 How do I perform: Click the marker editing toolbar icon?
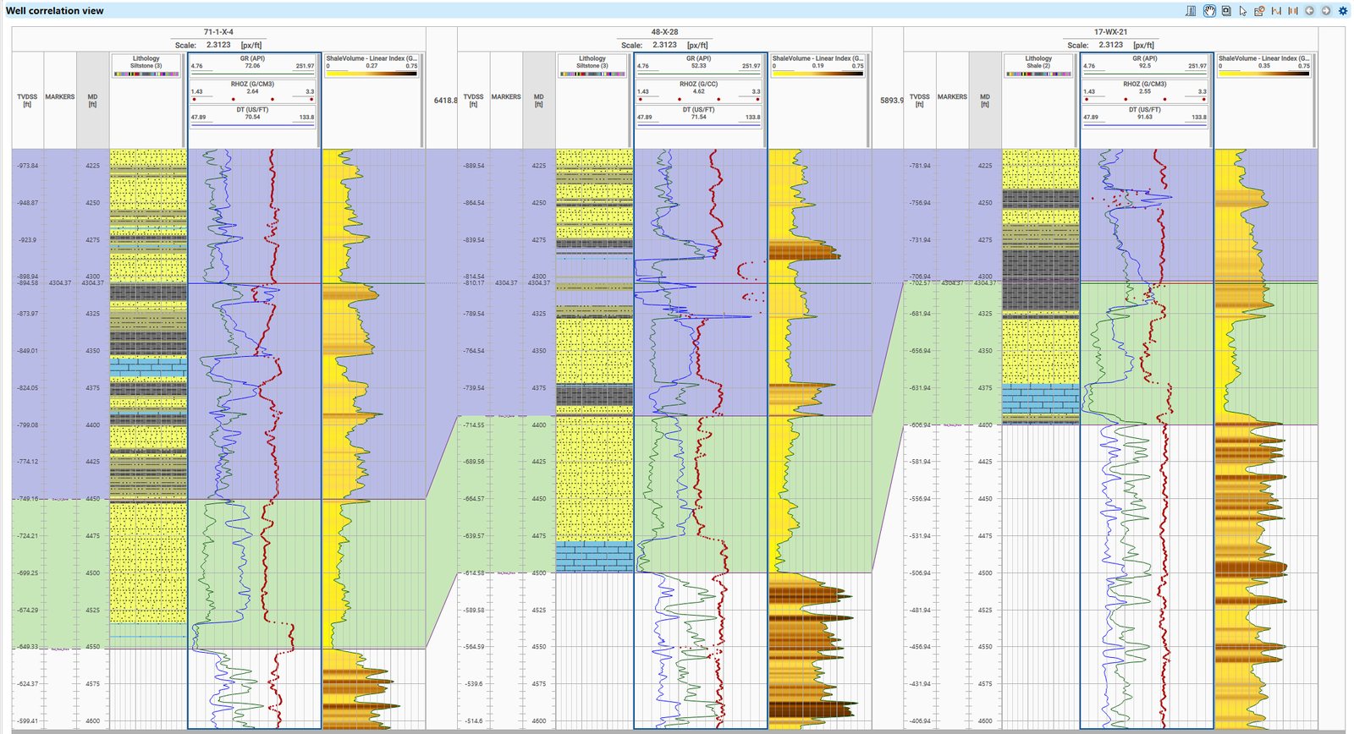pos(1259,11)
